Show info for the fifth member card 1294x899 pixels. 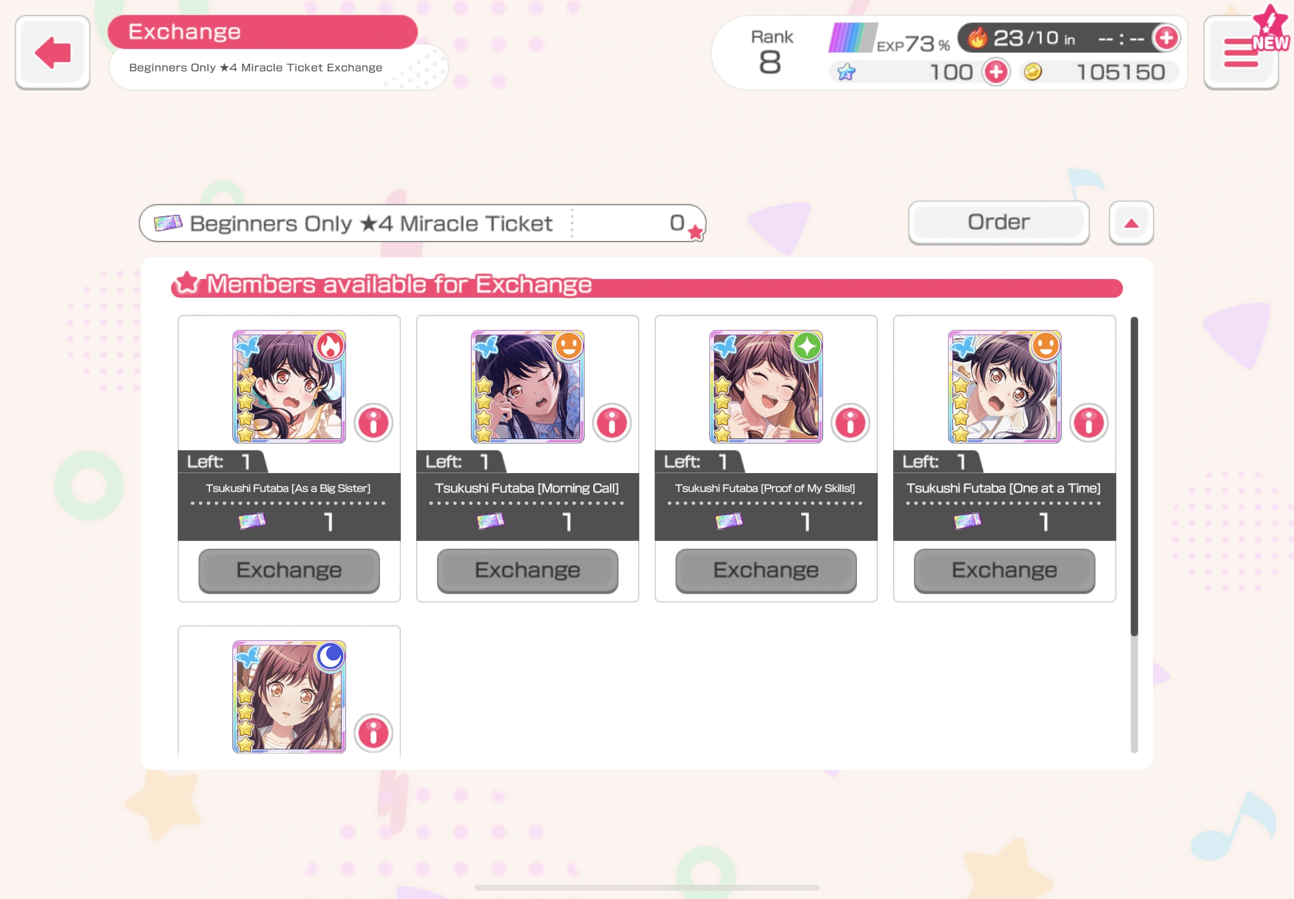[373, 733]
